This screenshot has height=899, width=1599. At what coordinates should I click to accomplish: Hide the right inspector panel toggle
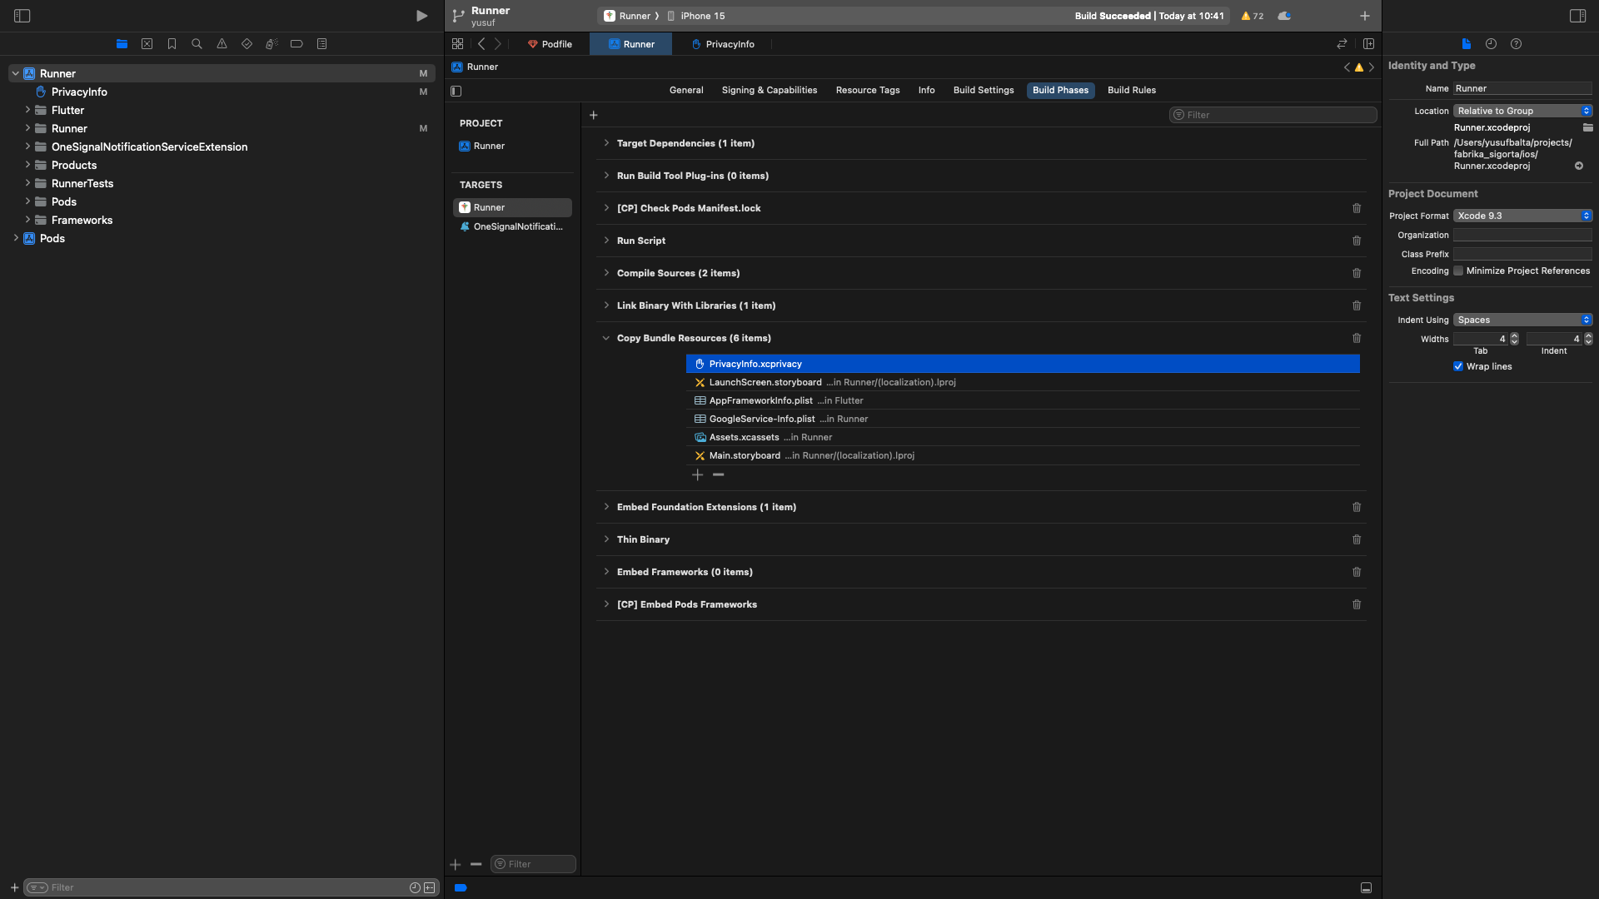point(1577,16)
